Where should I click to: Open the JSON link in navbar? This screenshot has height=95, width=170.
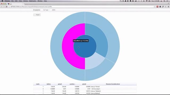pos(54,10)
